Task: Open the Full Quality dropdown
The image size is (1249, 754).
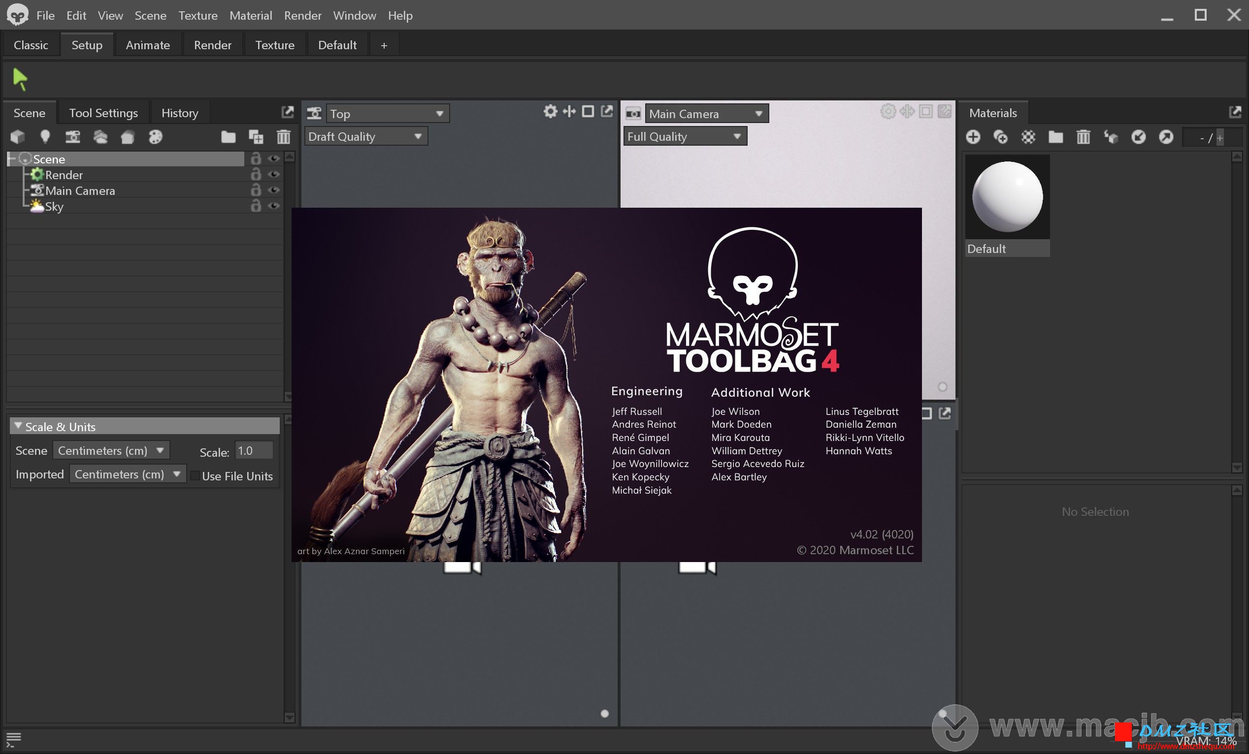Action: [685, 136]
